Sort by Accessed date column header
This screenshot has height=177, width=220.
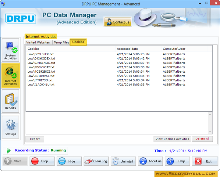tap(138, 49)
